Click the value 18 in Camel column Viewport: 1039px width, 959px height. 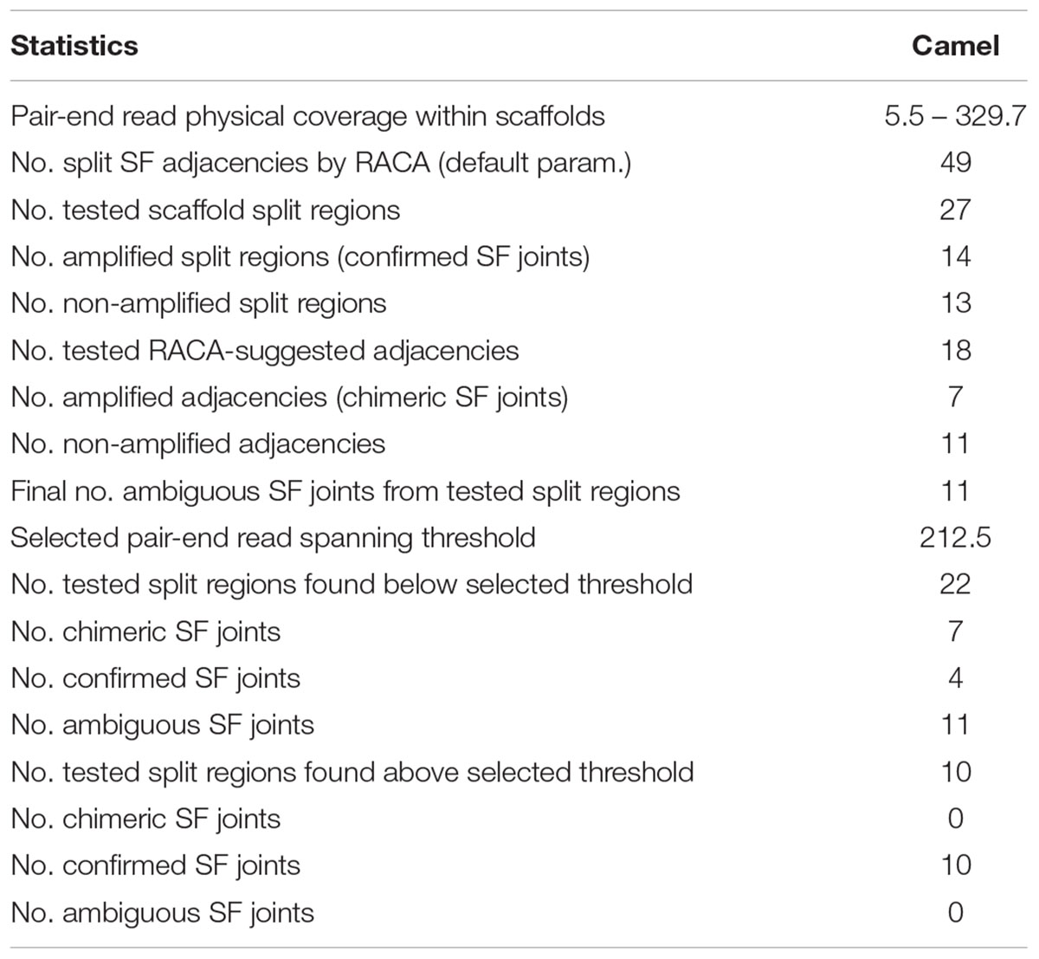pyautogui.click(x=955, y=350)
